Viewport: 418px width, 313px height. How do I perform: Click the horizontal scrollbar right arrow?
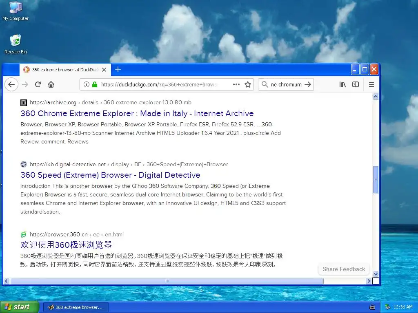369,281
